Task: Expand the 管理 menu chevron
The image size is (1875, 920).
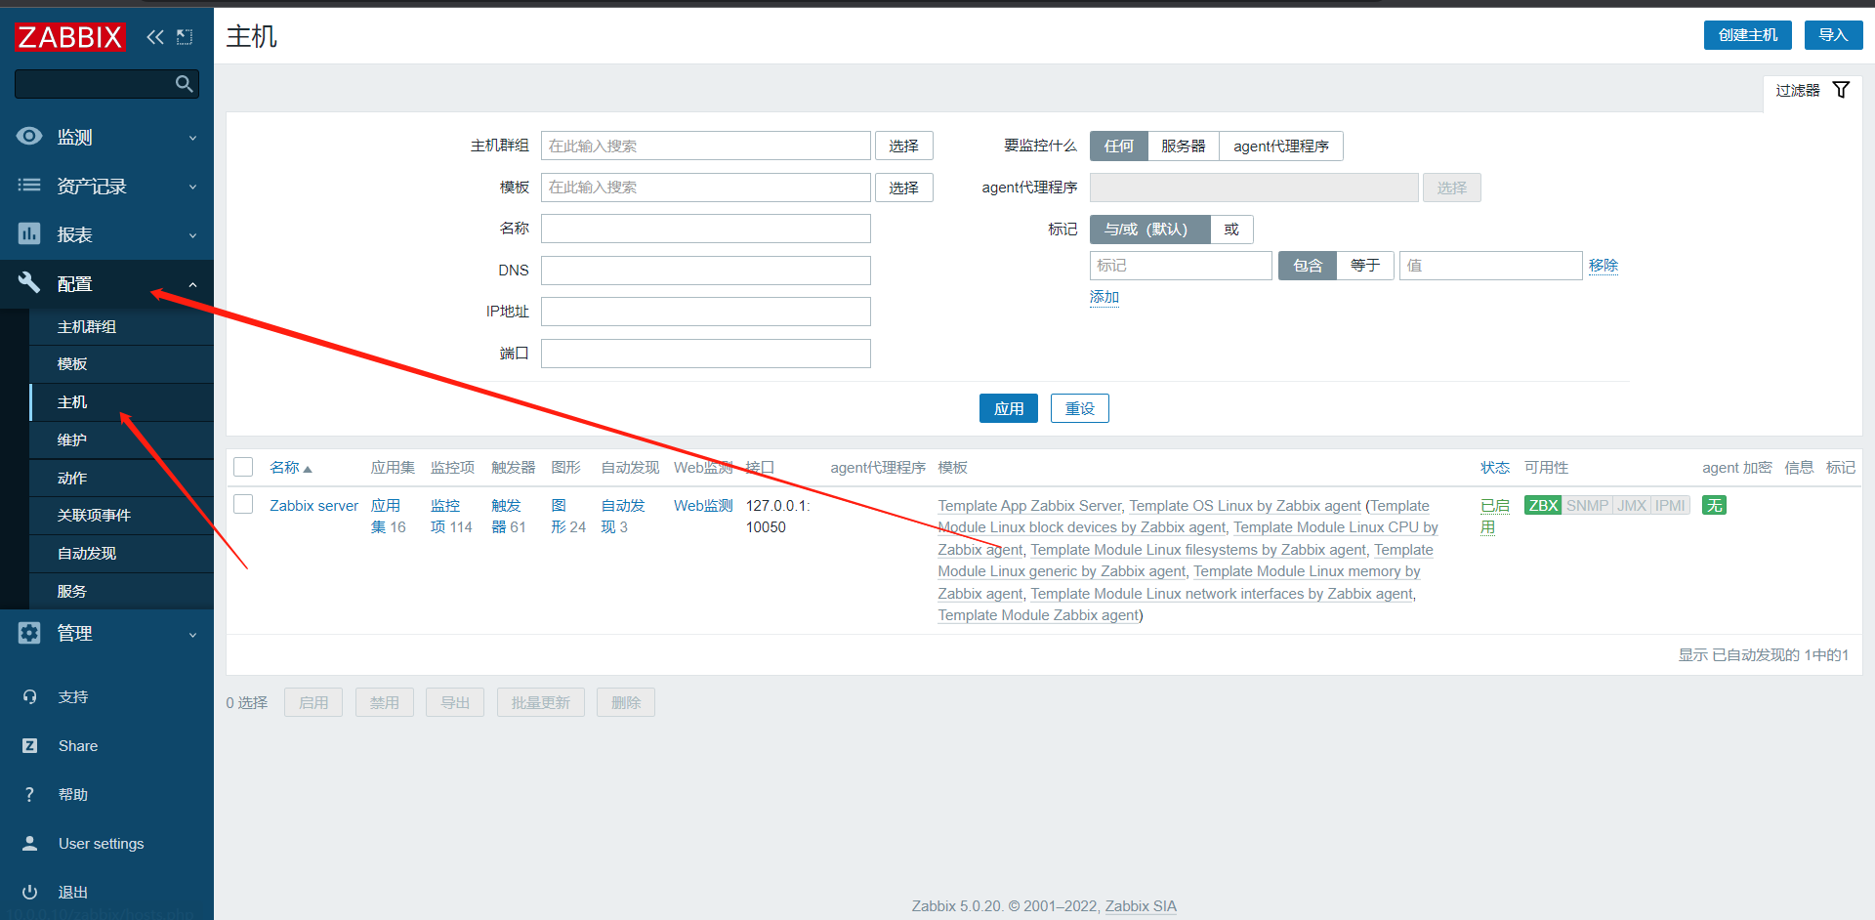Action: click(x=192, y=634)
